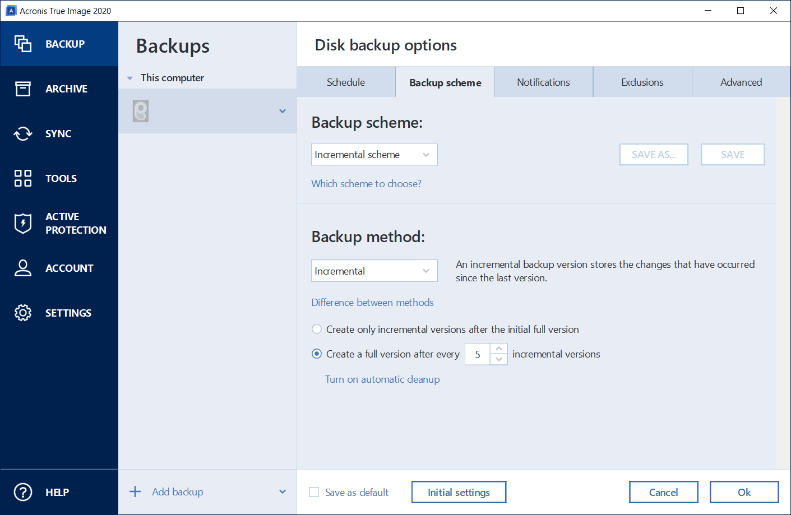Switch to the Backup scheme tab
The width and height of the screenshot is (791, 515).
pos(445,82)
